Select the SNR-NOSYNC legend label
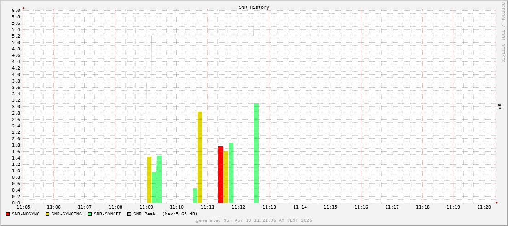This screenshot has height=226, width=508. pyautogui.click(x=26, y=214)
